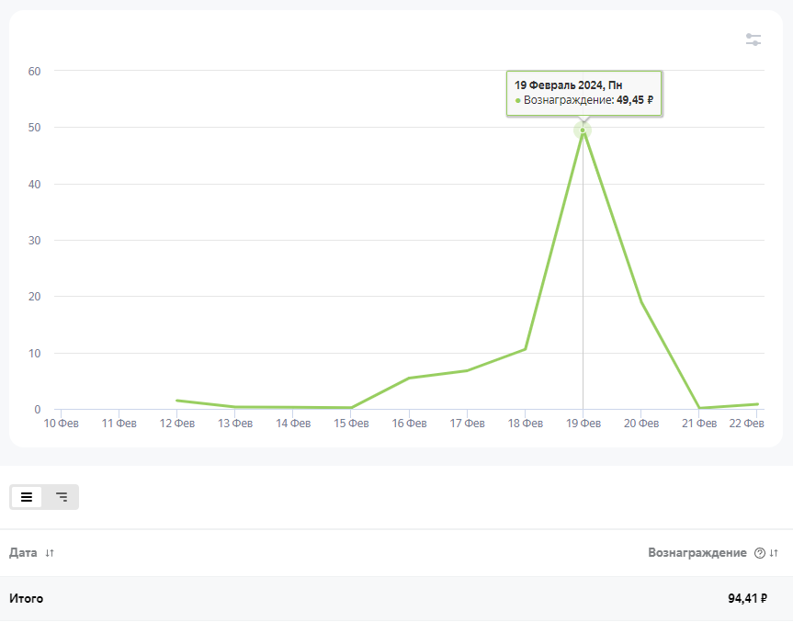The width and height of the screenshot is (793, 622).
Task: Click the Дата column header
Action: [x=24, y=553]
